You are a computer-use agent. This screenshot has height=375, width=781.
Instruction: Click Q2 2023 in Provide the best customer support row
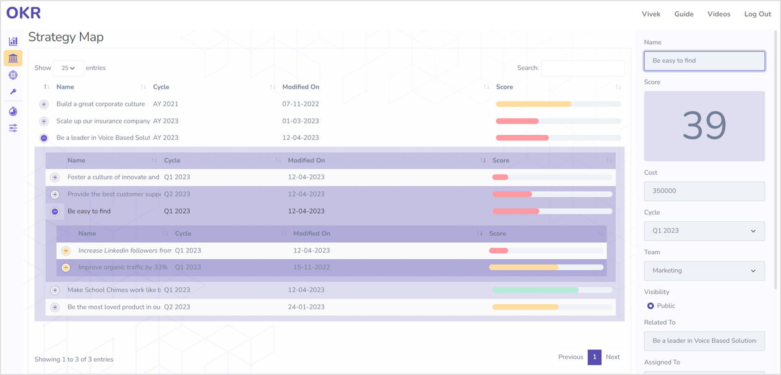point(177,194)
